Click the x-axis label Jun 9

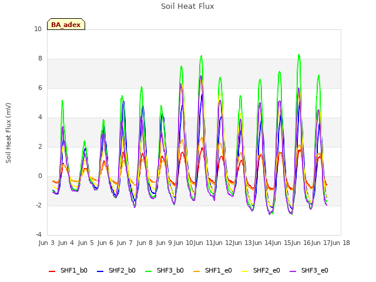[x=164, y=243]
